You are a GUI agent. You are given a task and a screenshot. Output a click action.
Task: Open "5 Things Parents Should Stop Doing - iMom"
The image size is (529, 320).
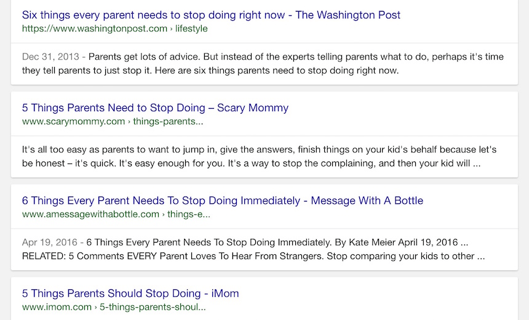[130, 294]
